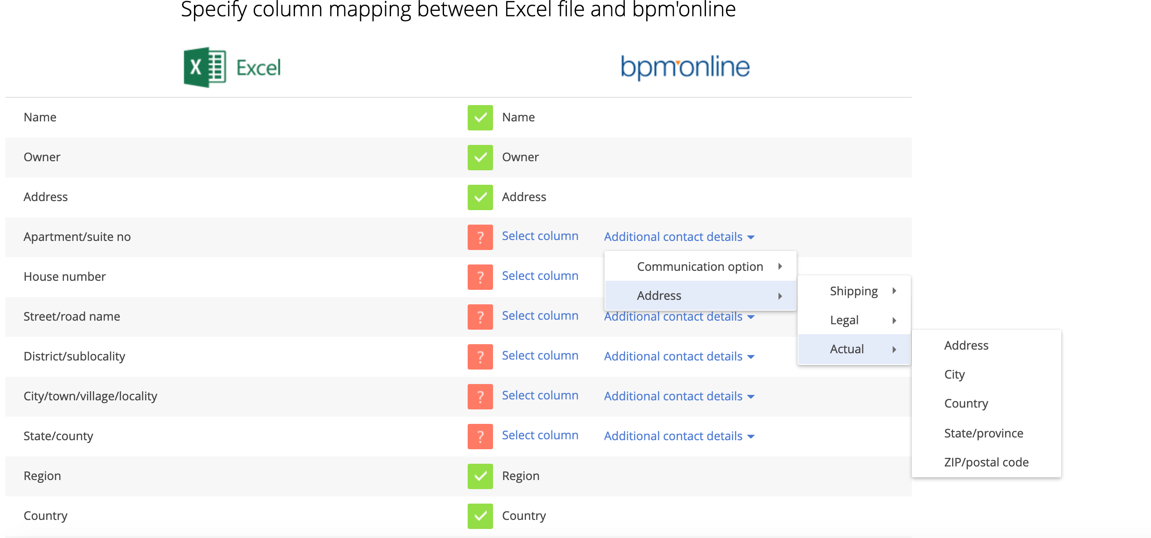Open Additional contact details for State/county
Screen dimensions: 1151x538
click(x=679, y=436)
